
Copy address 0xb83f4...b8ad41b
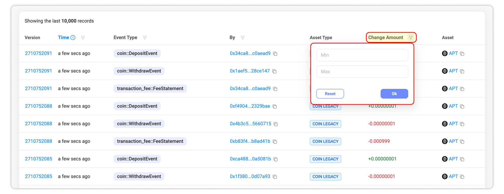click(275, 142)
